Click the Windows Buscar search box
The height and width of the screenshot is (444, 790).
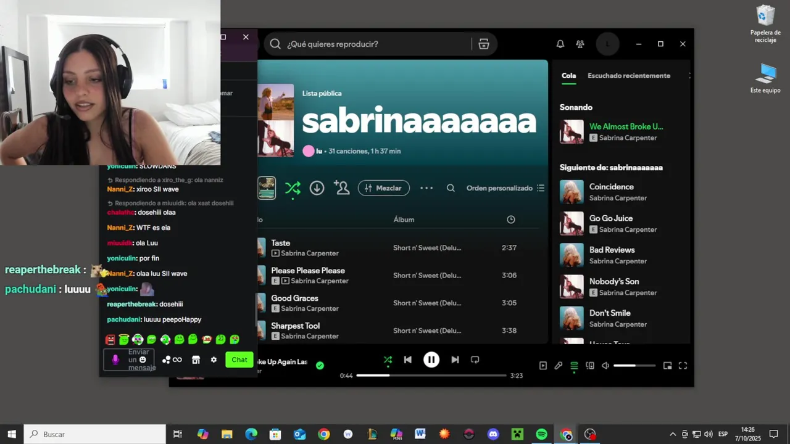coord(95,434)
